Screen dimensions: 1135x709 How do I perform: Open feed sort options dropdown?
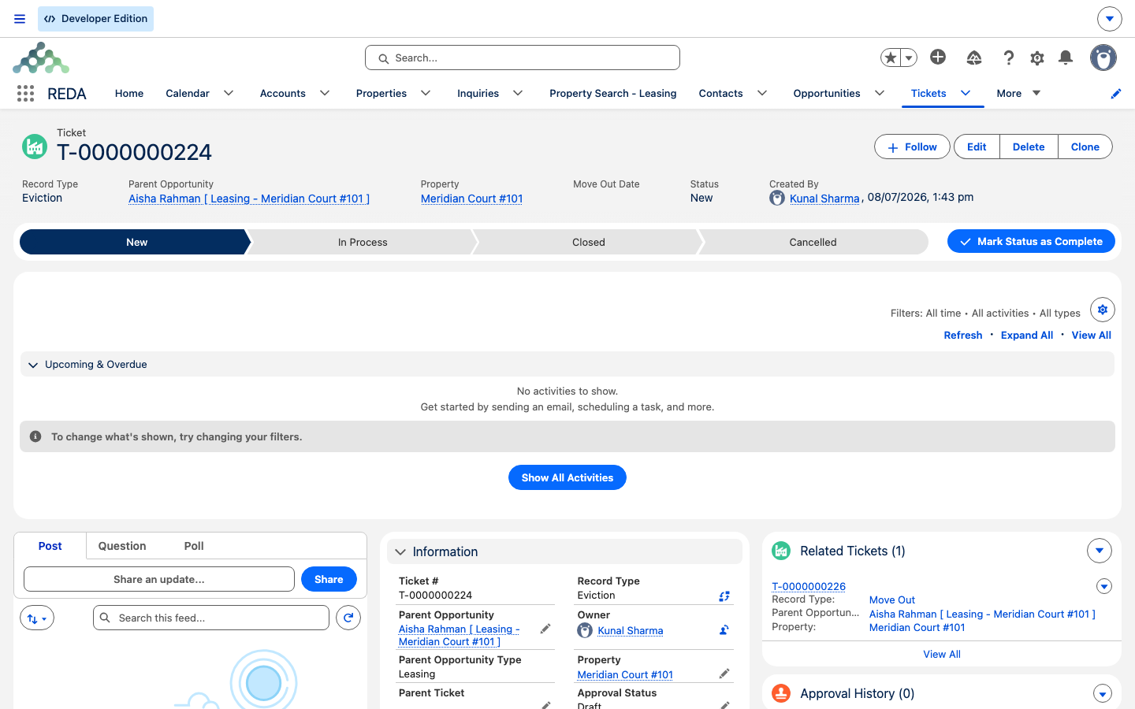click(x=37, y=618)
